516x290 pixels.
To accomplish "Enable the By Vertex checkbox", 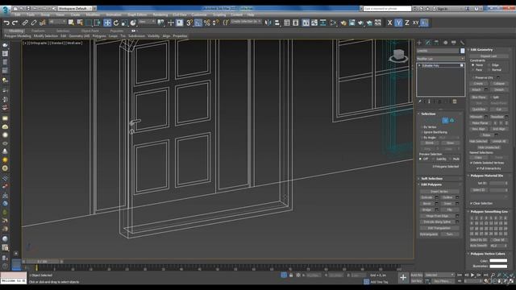I will point(422,127).
